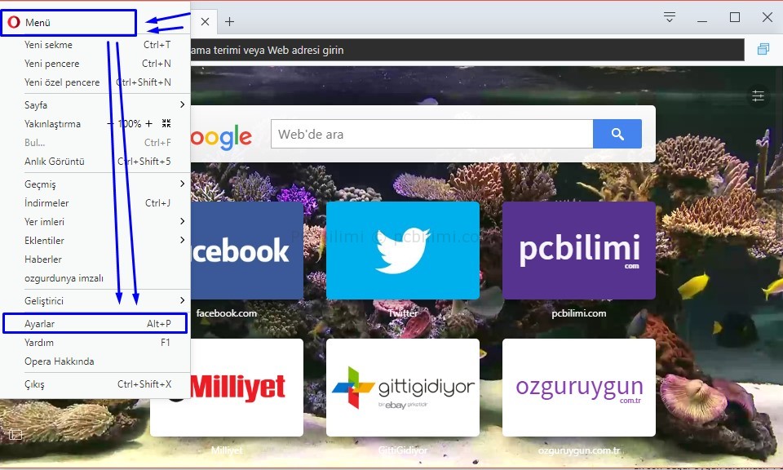Click the small icon at bottom-left corner of page
783x470 pixels.
coord(15,435)
